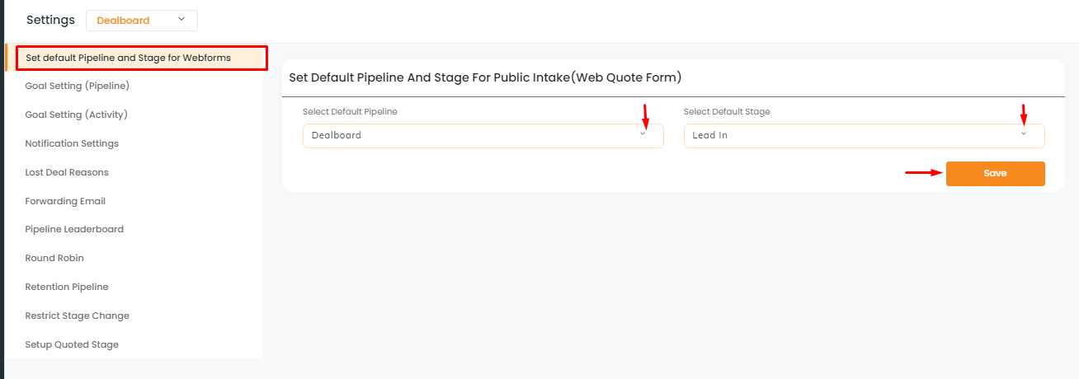The width and height of the screenshot is (1079, 379).
Task: Go to Notification Settings
Action: (x=72, y=143)
